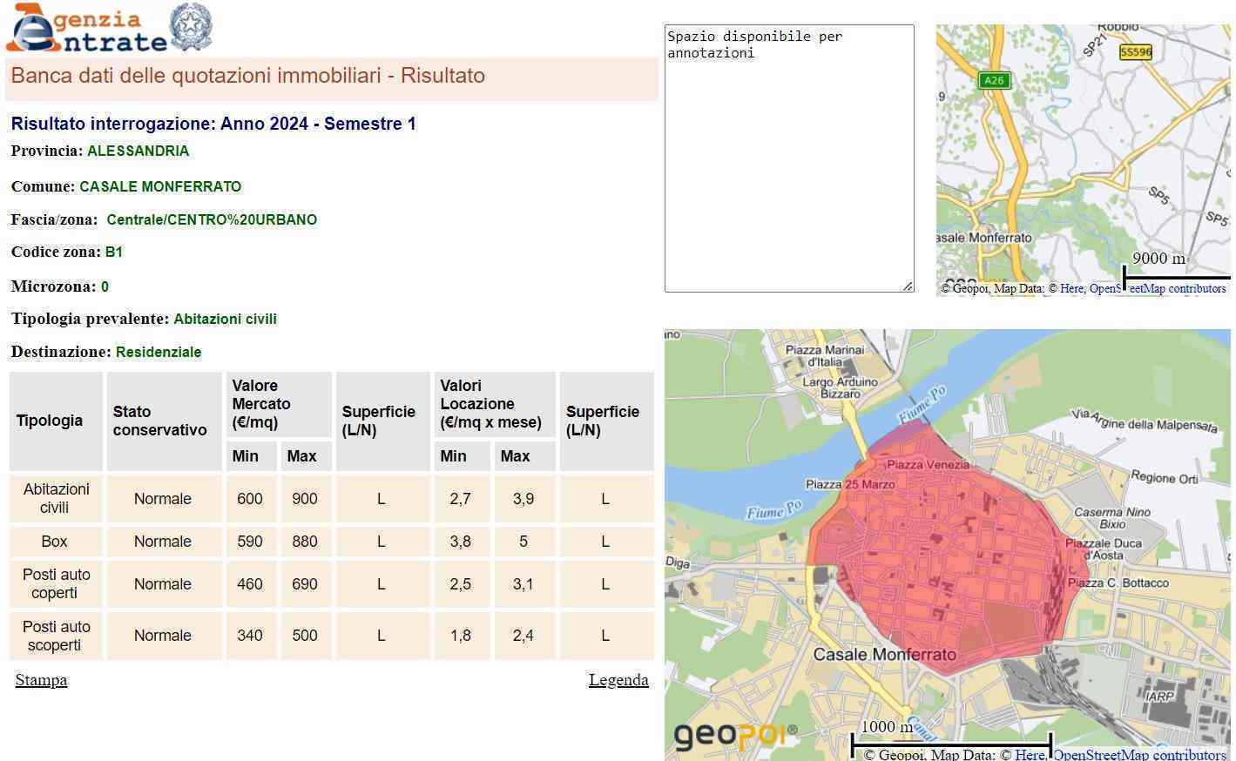The height and width of the screenshot is (761, 1236).
Task: Select the Abitazioni civili table row cell
Action: point(56,499)
